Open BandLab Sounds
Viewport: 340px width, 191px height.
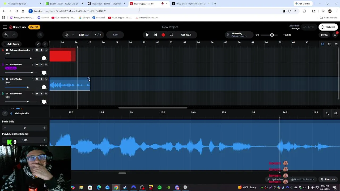tap(303, 179)
